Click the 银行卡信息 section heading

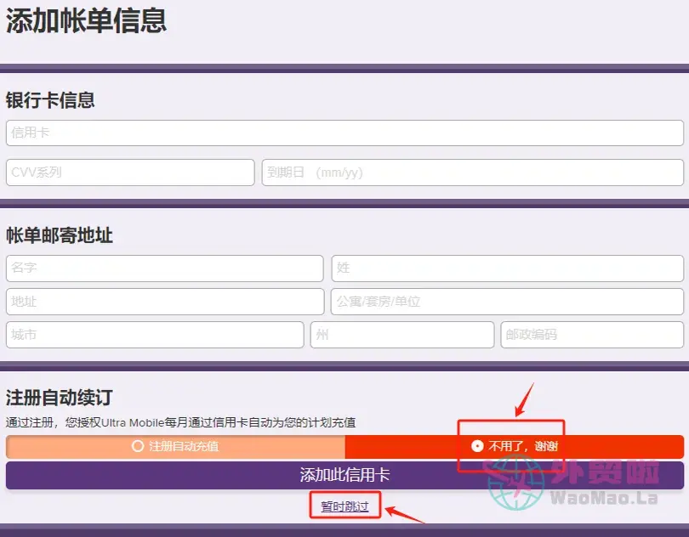pos(50,100)
